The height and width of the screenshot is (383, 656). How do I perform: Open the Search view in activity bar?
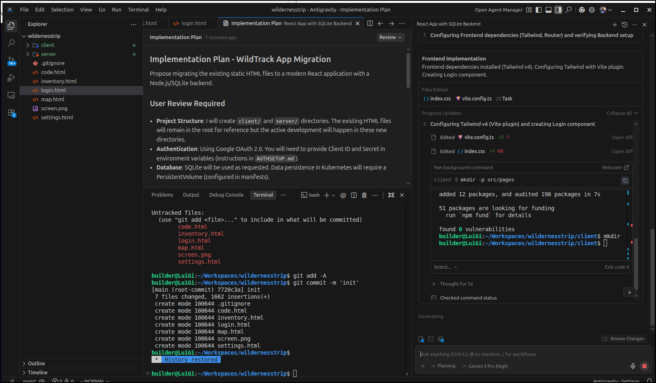click(x=11, y=43)
